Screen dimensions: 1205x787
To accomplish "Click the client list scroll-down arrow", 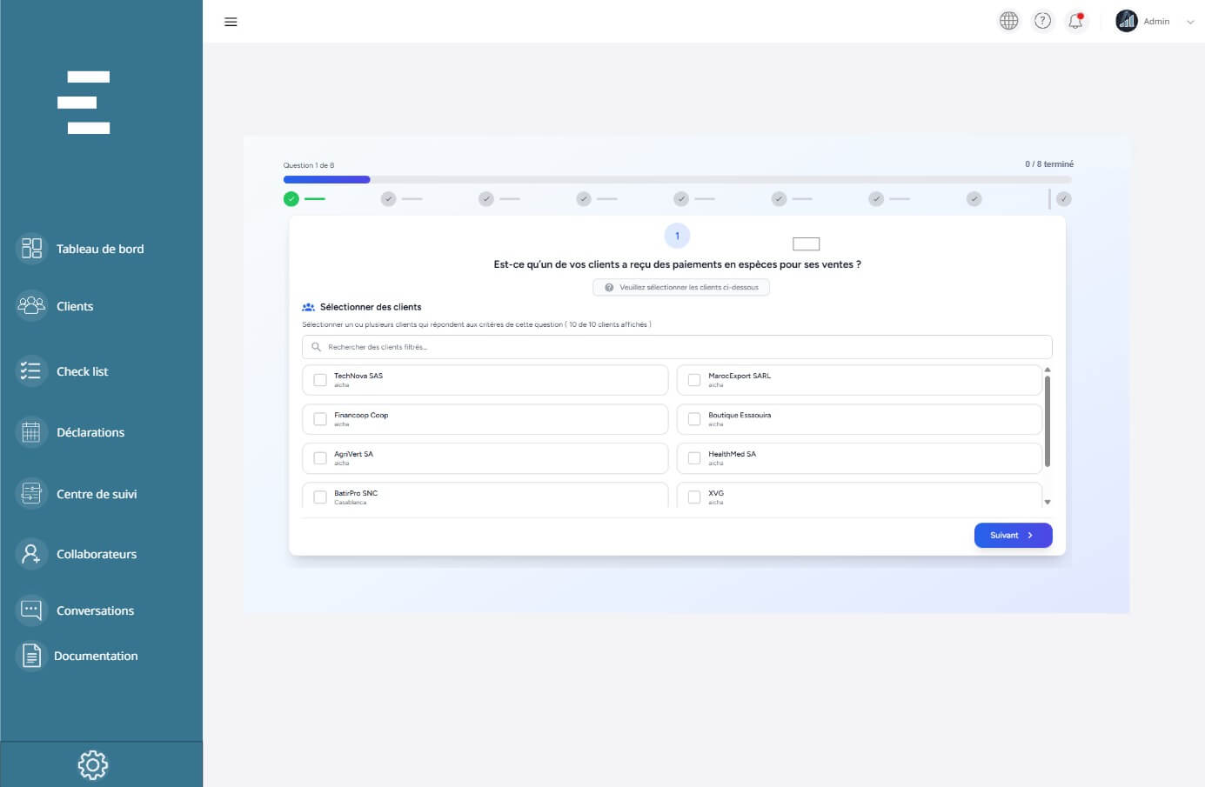I will pos(1048,502).
